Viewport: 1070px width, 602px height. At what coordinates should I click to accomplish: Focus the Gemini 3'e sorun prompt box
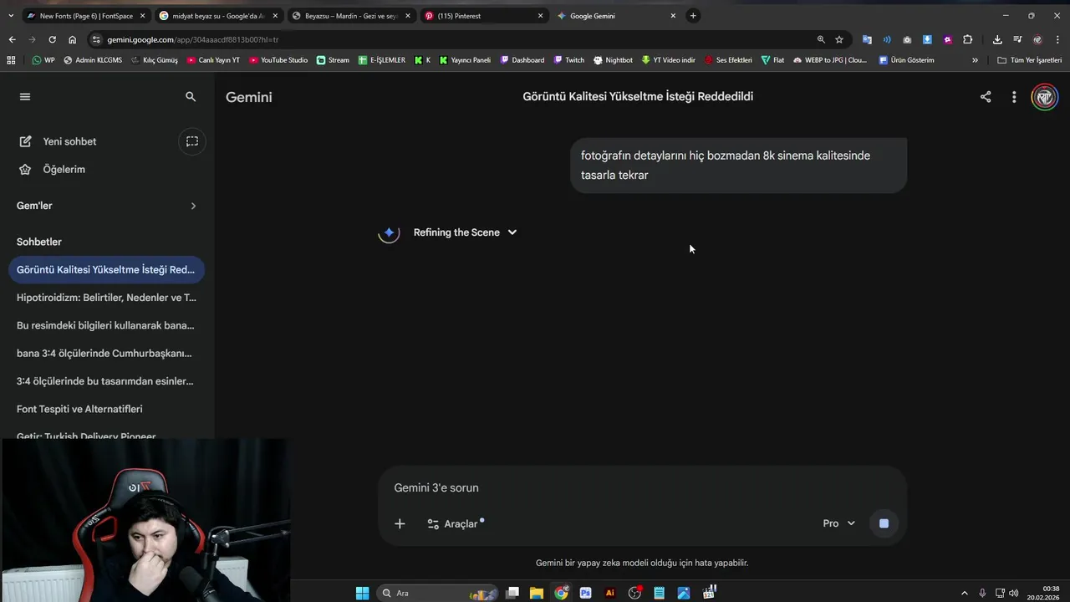[x=642, y=487]
